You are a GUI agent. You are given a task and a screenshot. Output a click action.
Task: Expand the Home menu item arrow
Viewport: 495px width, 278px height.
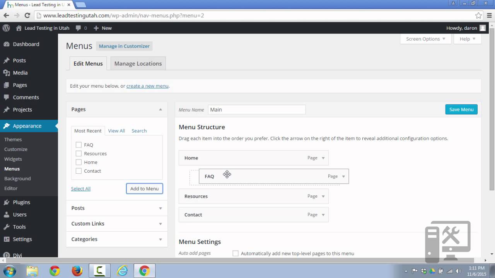pos(323,158)
